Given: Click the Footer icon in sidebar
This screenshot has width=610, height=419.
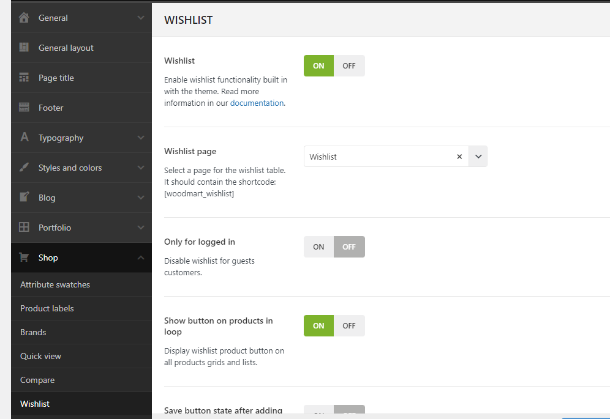Looking at the screenshot, I should coord(24,108).
